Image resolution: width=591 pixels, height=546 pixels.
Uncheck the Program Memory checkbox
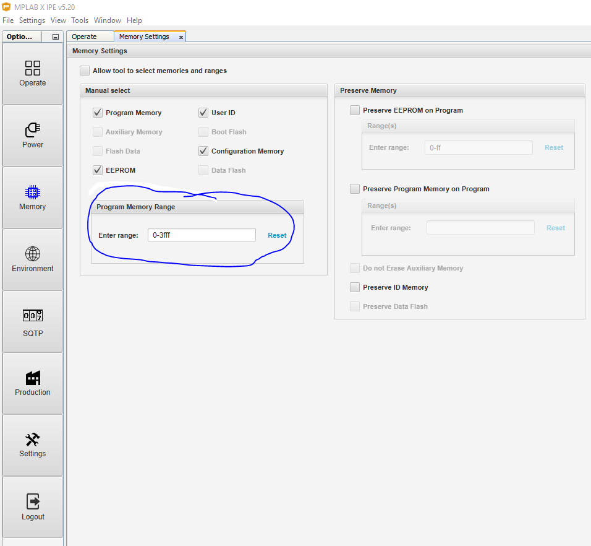click(x=98, y=113)
